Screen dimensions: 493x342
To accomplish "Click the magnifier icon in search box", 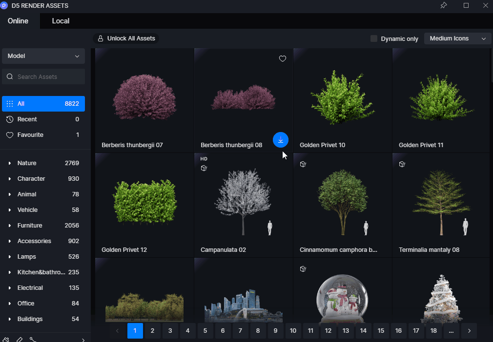I will click(x=10, y=76).
